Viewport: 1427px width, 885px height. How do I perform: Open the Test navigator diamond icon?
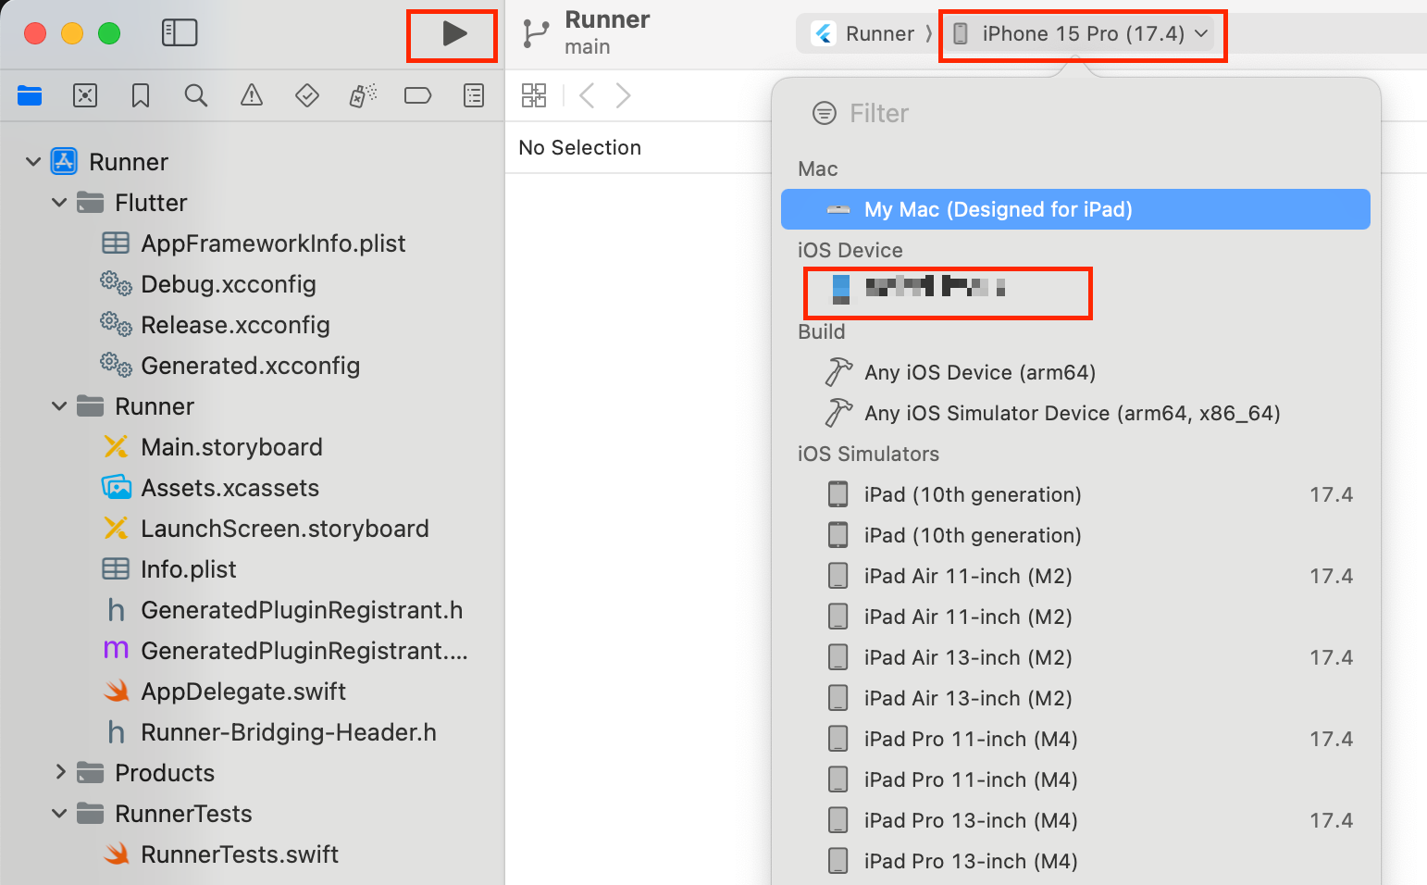point(307,95)
